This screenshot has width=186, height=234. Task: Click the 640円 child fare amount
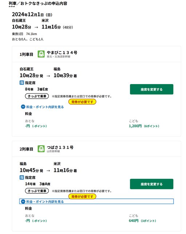[134, 221]
